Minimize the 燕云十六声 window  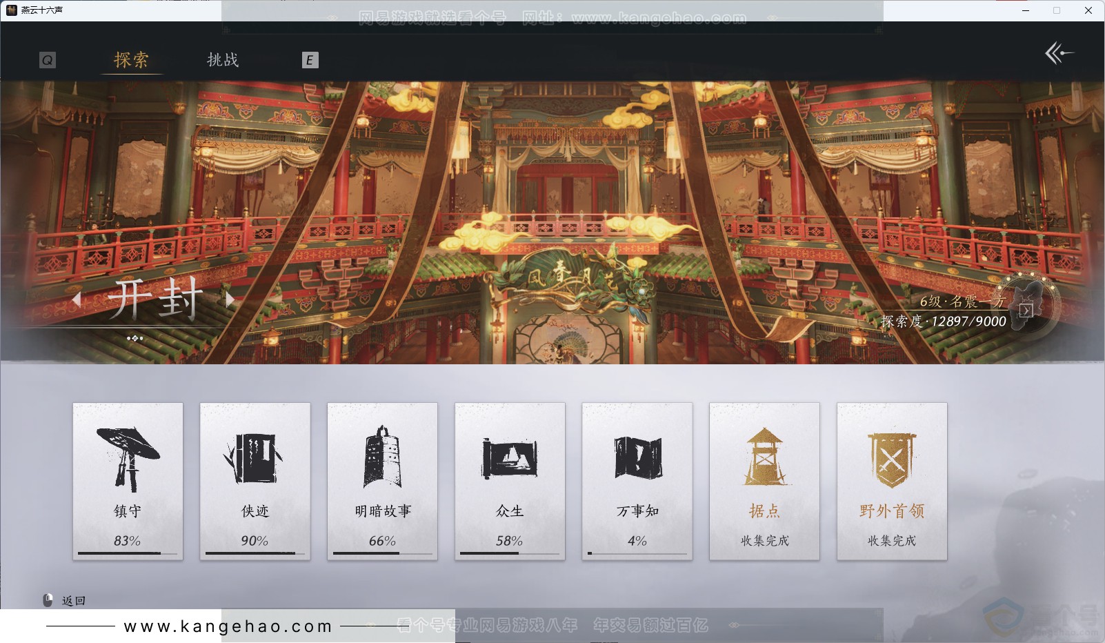tap(1026, 10)
